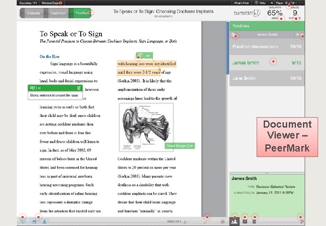Select Jane Smith's review
This screenshot has width=326, height=226.
tap(267, 78)
